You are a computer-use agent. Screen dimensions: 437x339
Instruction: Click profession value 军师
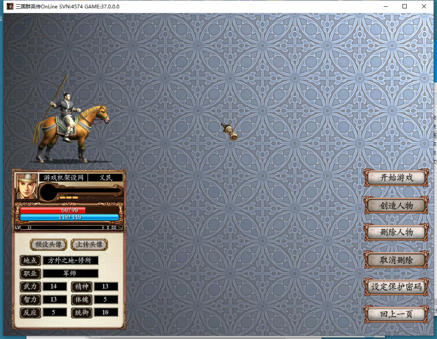tap(70, 273)
